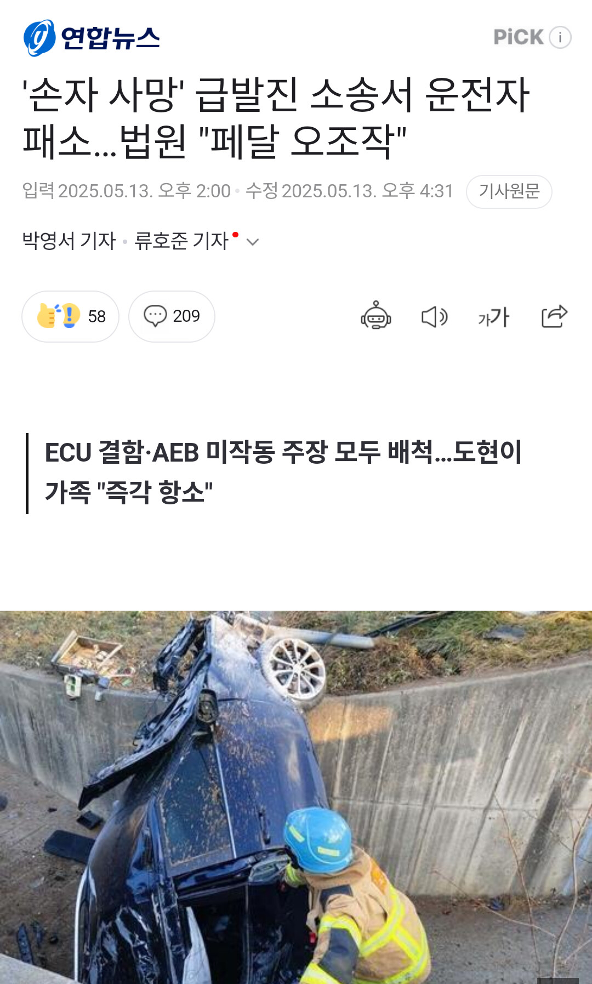Open the Yonhap News logo

click(x=92, y=38)
